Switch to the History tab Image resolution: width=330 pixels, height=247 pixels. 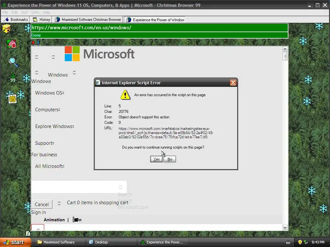click(41, 20)
